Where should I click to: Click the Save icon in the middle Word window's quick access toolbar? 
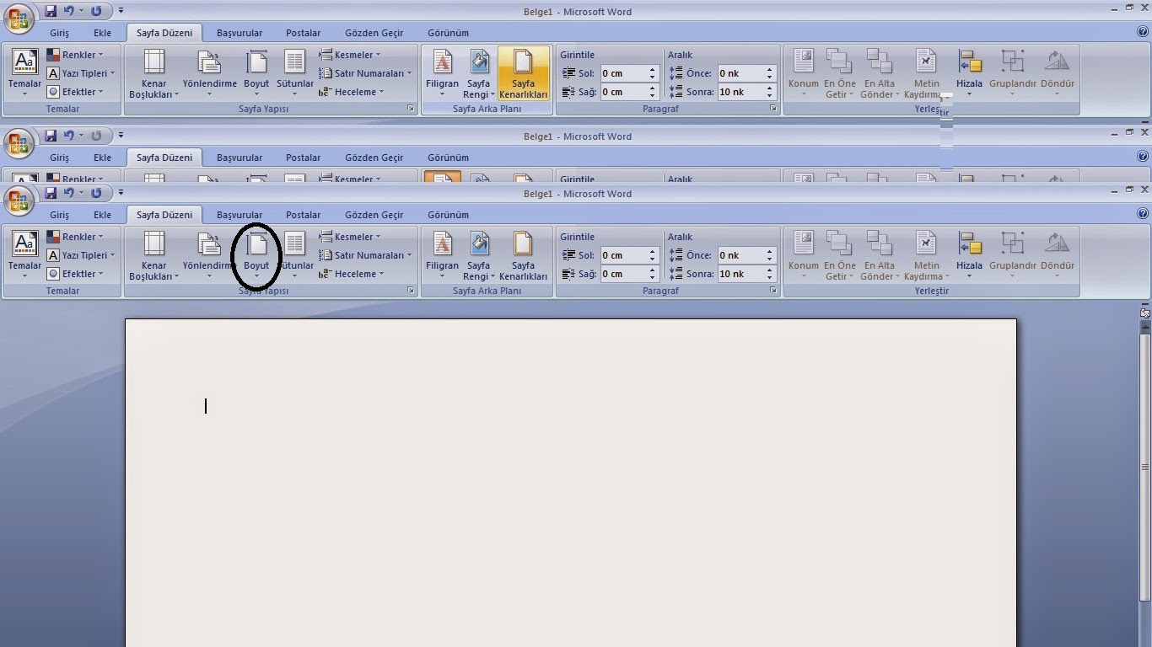point(51,136)
